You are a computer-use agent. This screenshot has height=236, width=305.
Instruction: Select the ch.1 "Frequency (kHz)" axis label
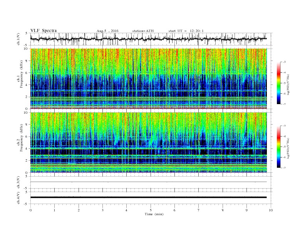[22, 74]
